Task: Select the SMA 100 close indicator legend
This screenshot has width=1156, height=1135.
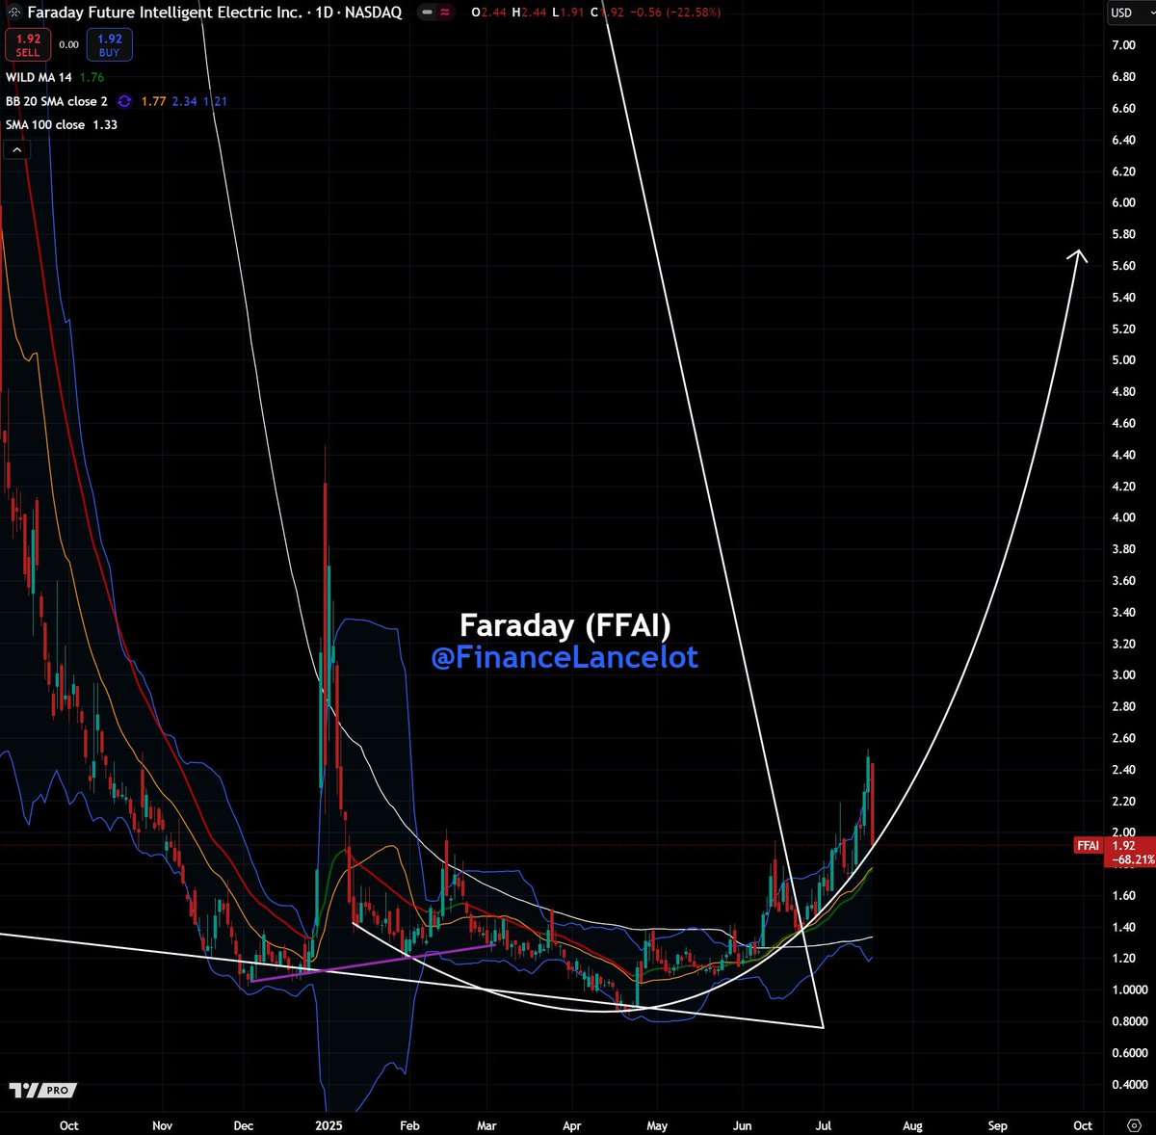Action: [x=45, y=124]
